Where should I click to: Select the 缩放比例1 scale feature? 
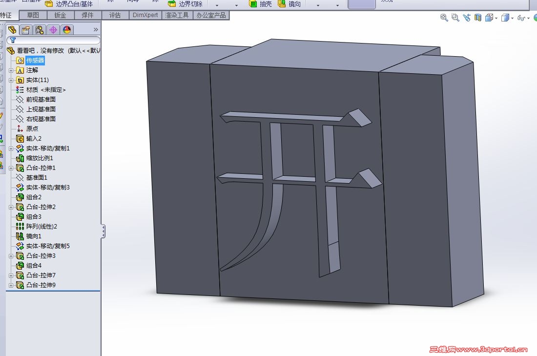tap(35, 158)
